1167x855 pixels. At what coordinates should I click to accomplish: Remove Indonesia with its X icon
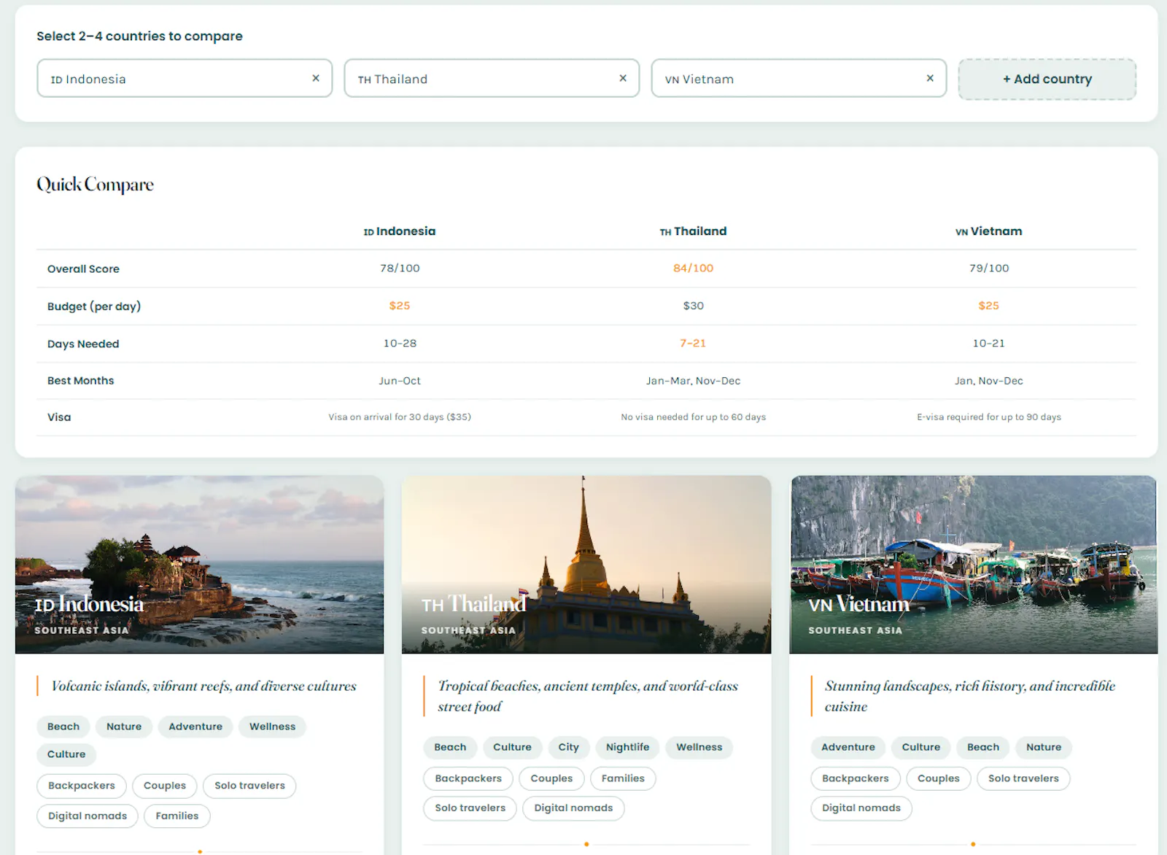coord(316,78)
